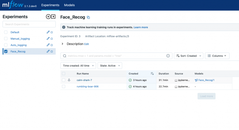
Task: Rename the Default experiment with pencil icon
Action: pos(48,32)
